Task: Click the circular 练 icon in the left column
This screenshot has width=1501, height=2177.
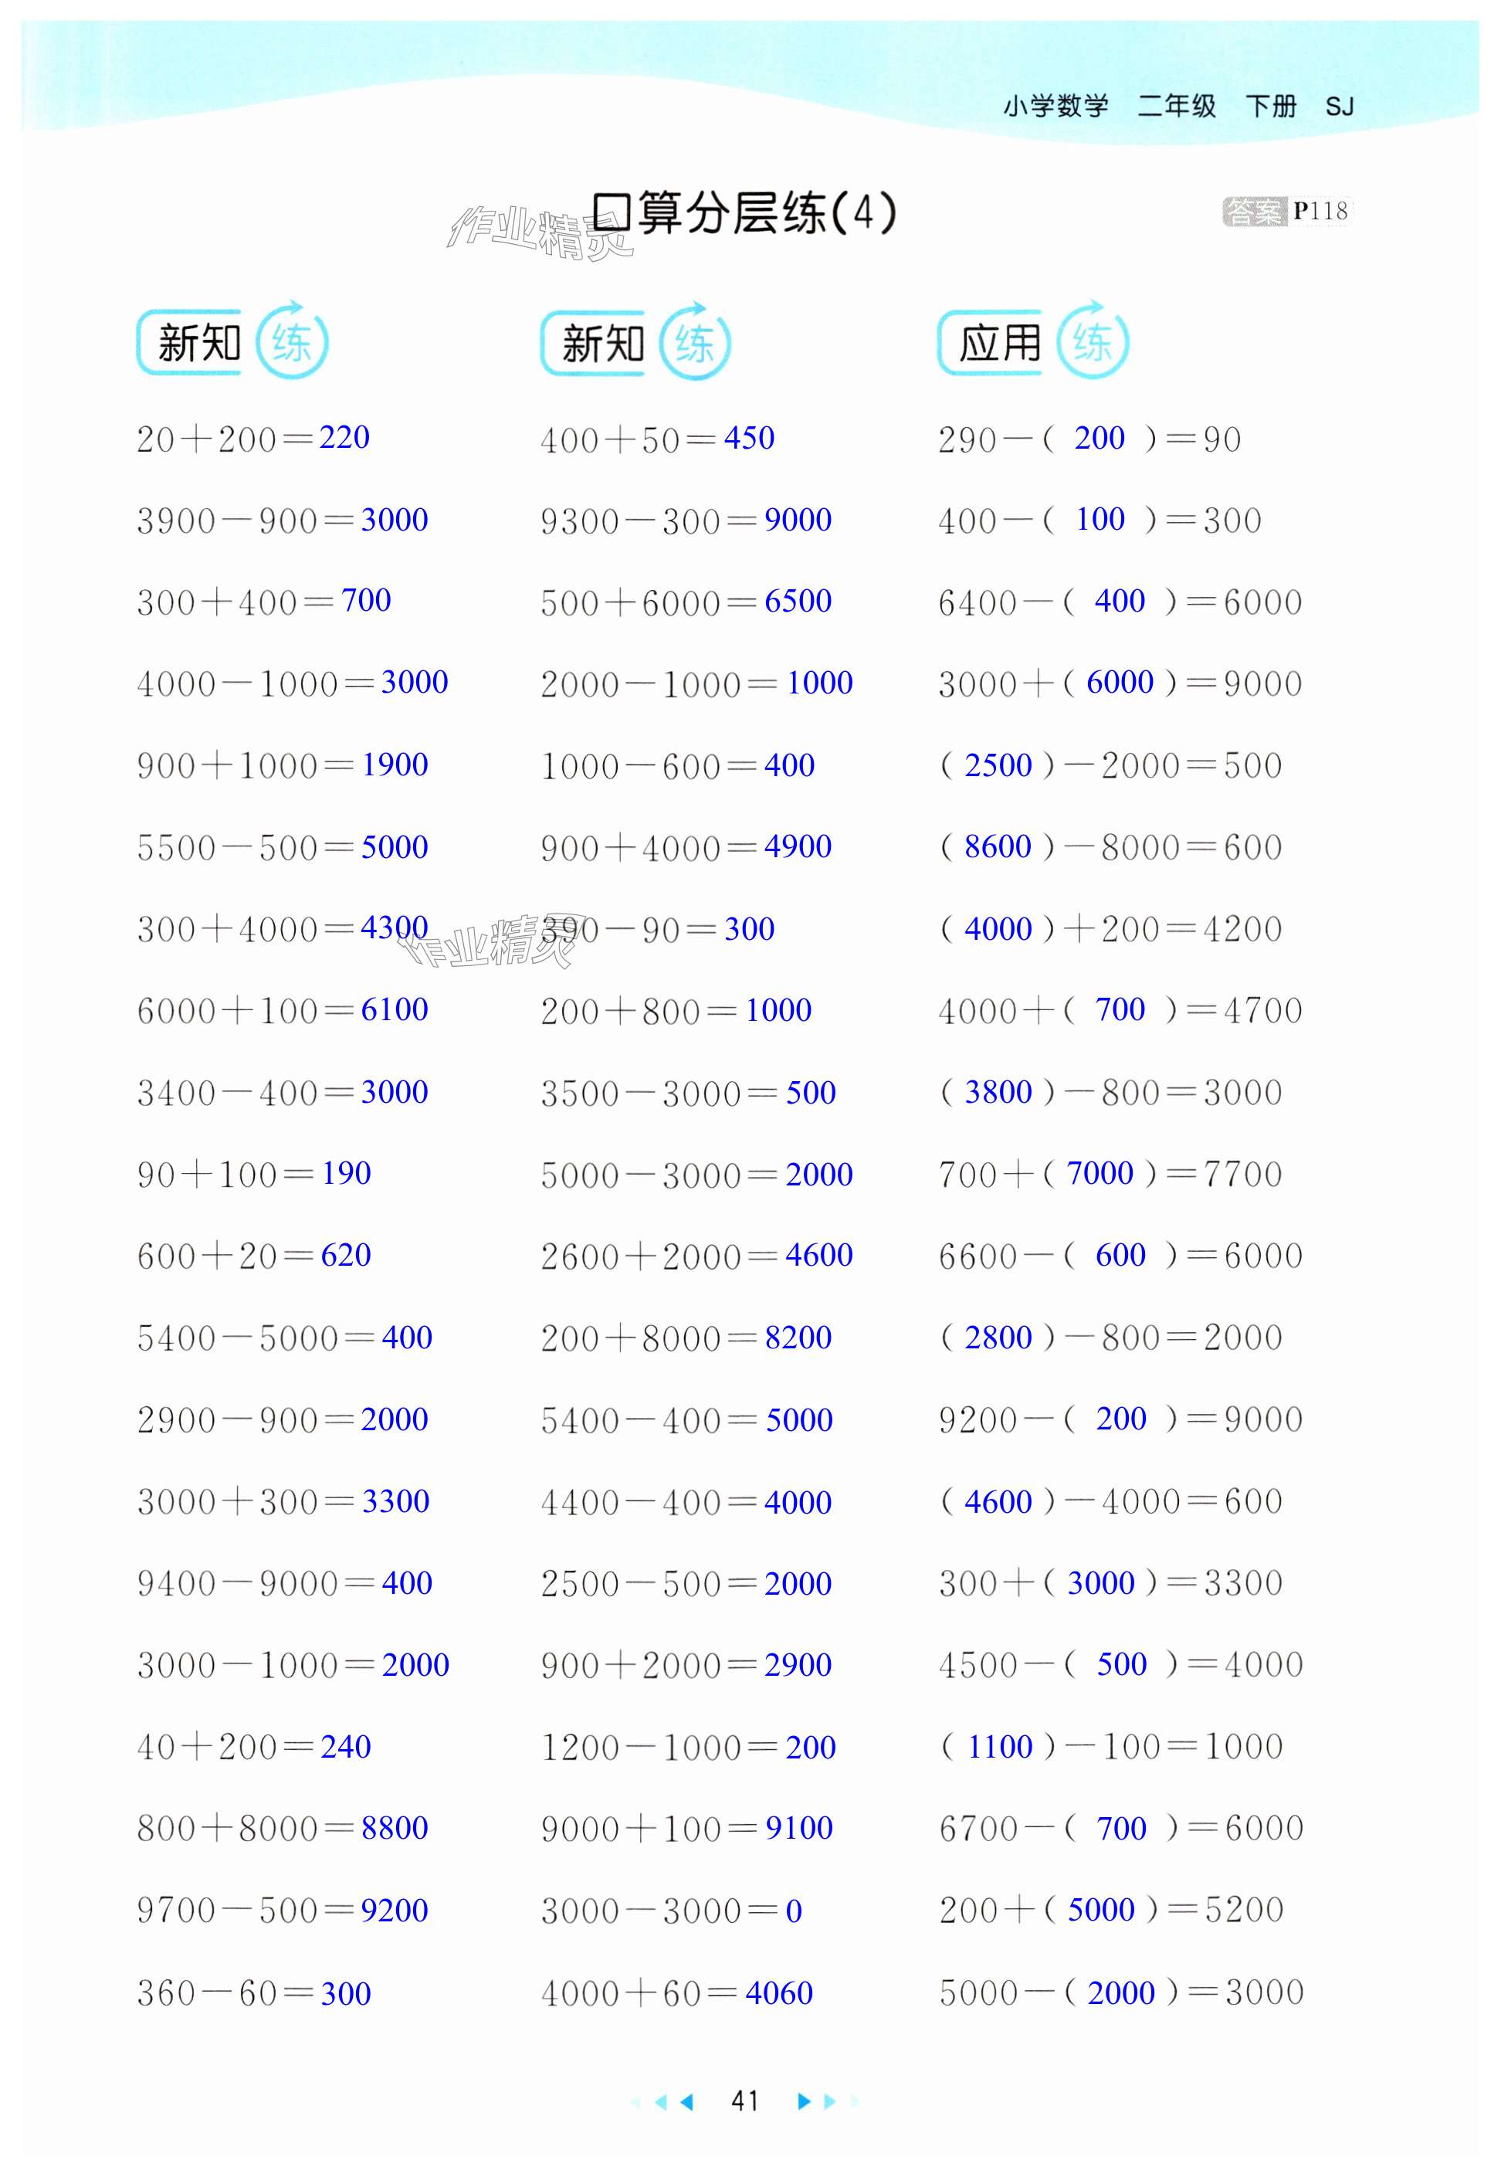Action: (293, 342)
